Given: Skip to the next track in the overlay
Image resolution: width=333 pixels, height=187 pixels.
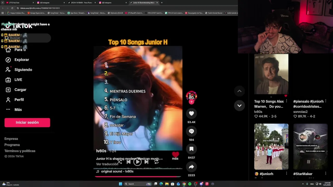Looking at the screenshot, I should pos(146,162).
